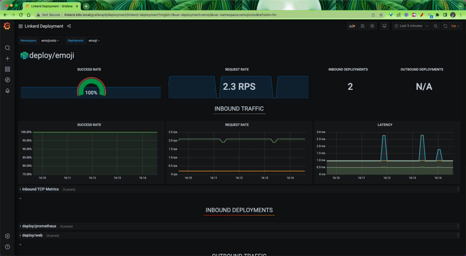Toggle the row chevron below Inbound TCP Metrics
466x256 pixels.
click(x=20, y=198)
